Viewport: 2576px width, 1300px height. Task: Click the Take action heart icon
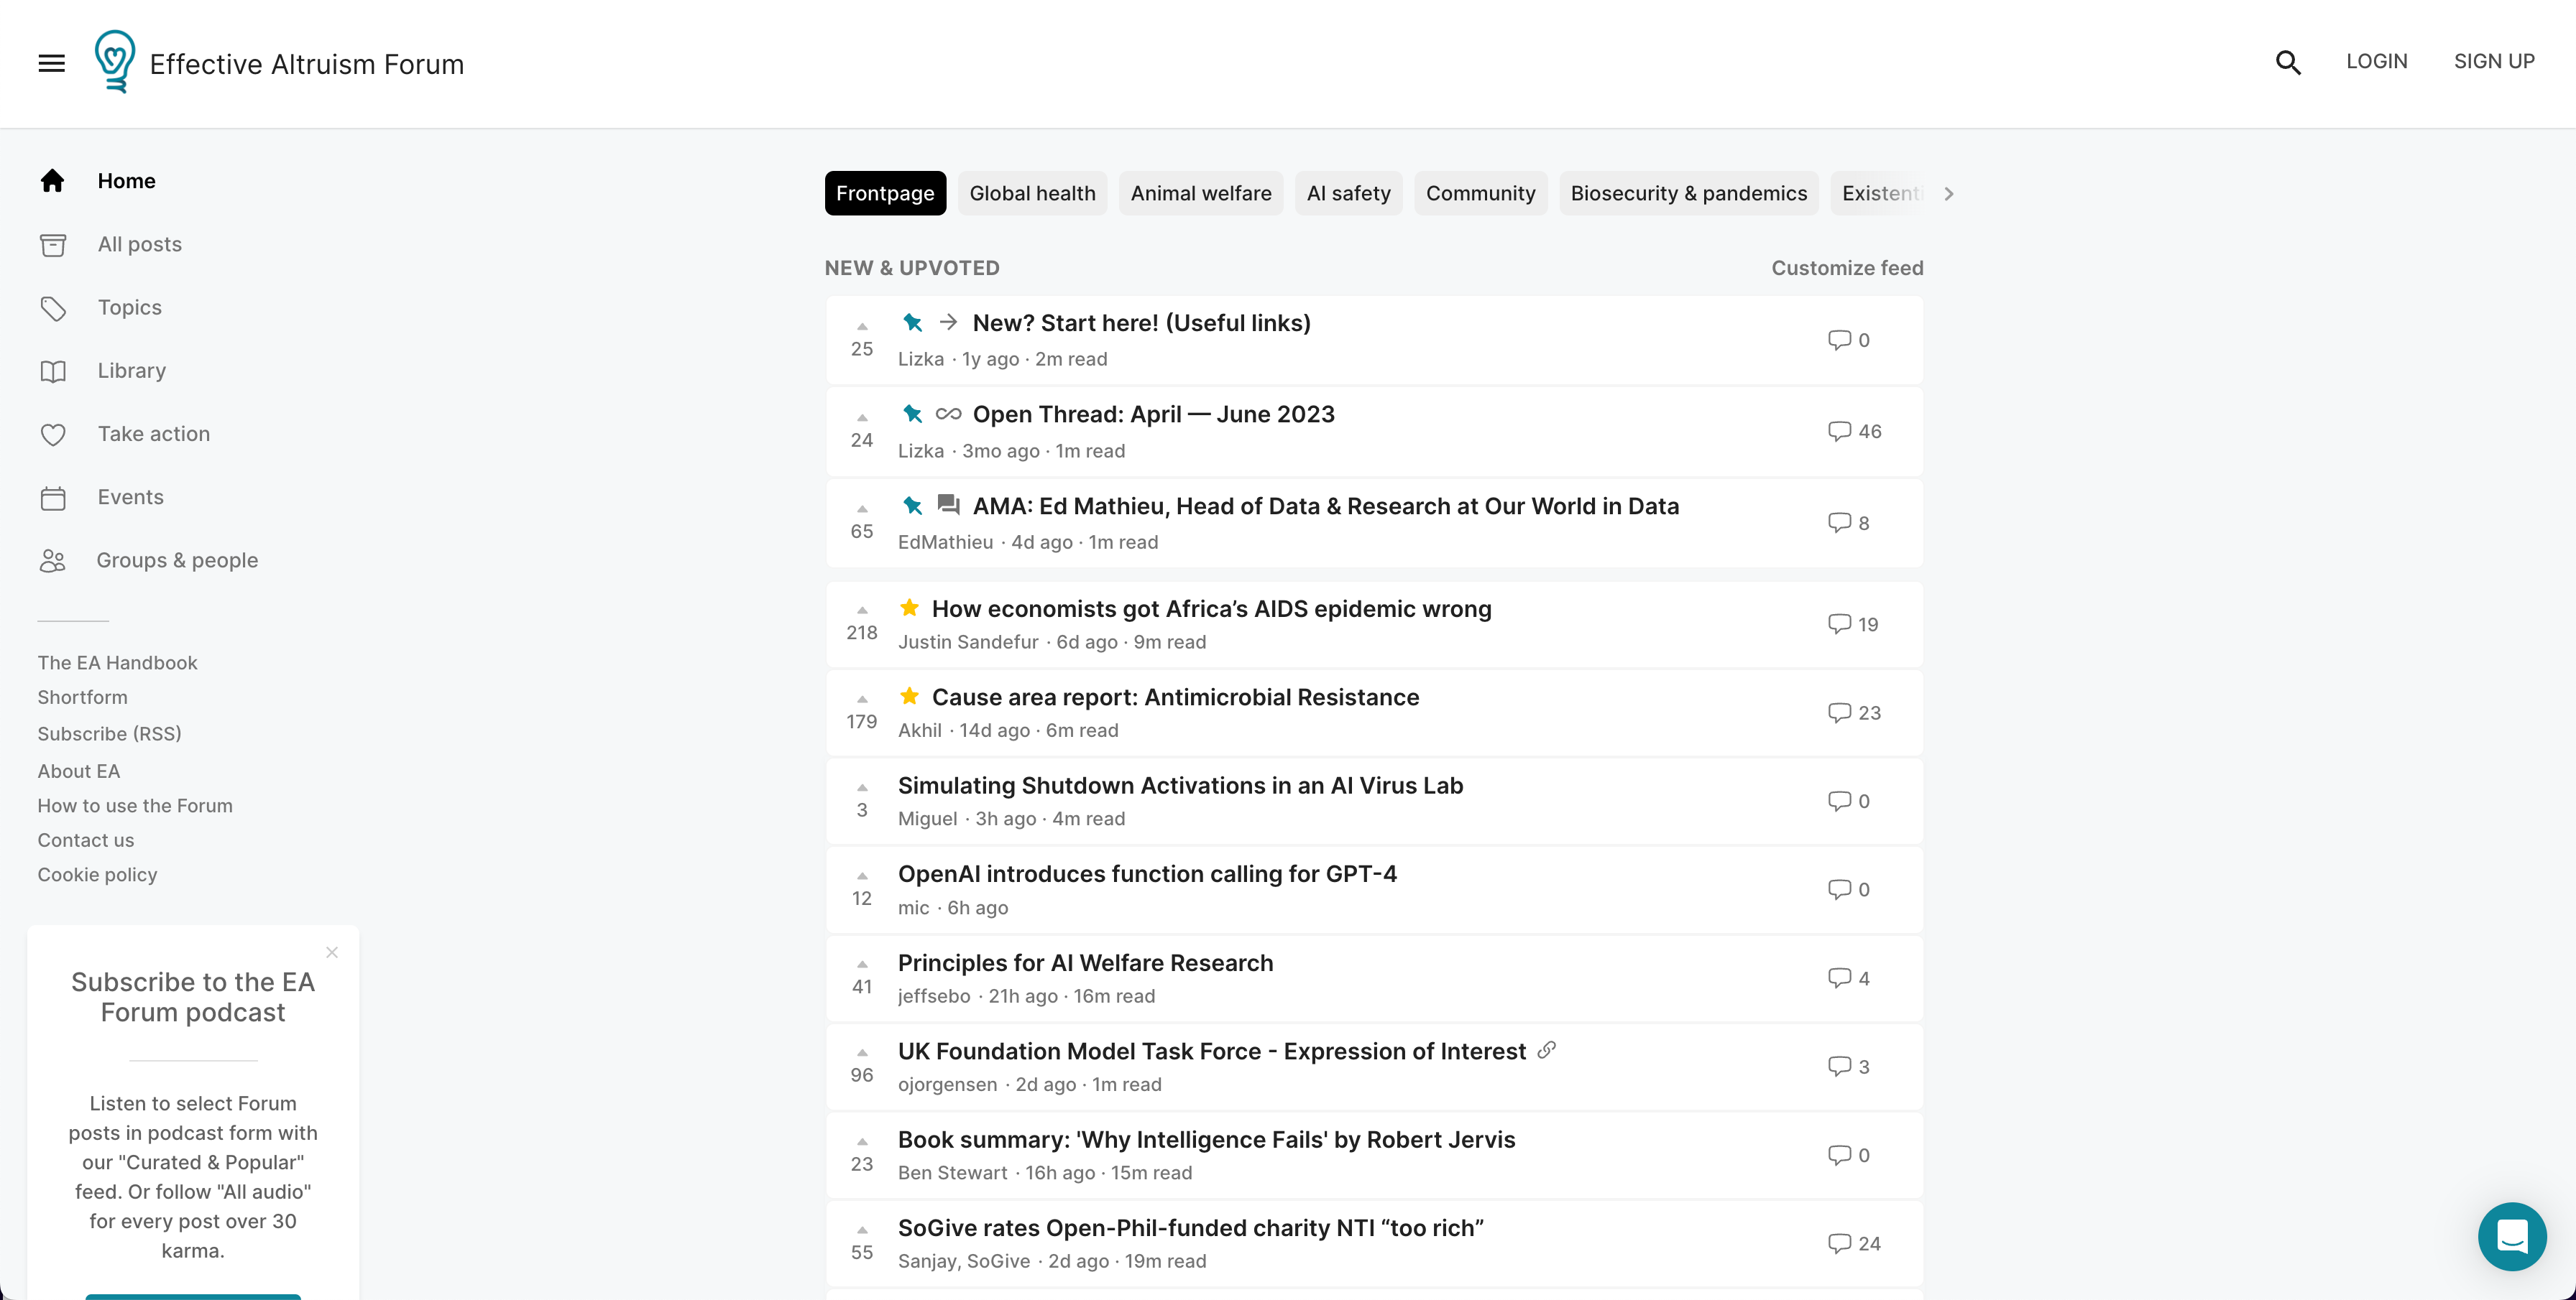click(x=53, y=434)
